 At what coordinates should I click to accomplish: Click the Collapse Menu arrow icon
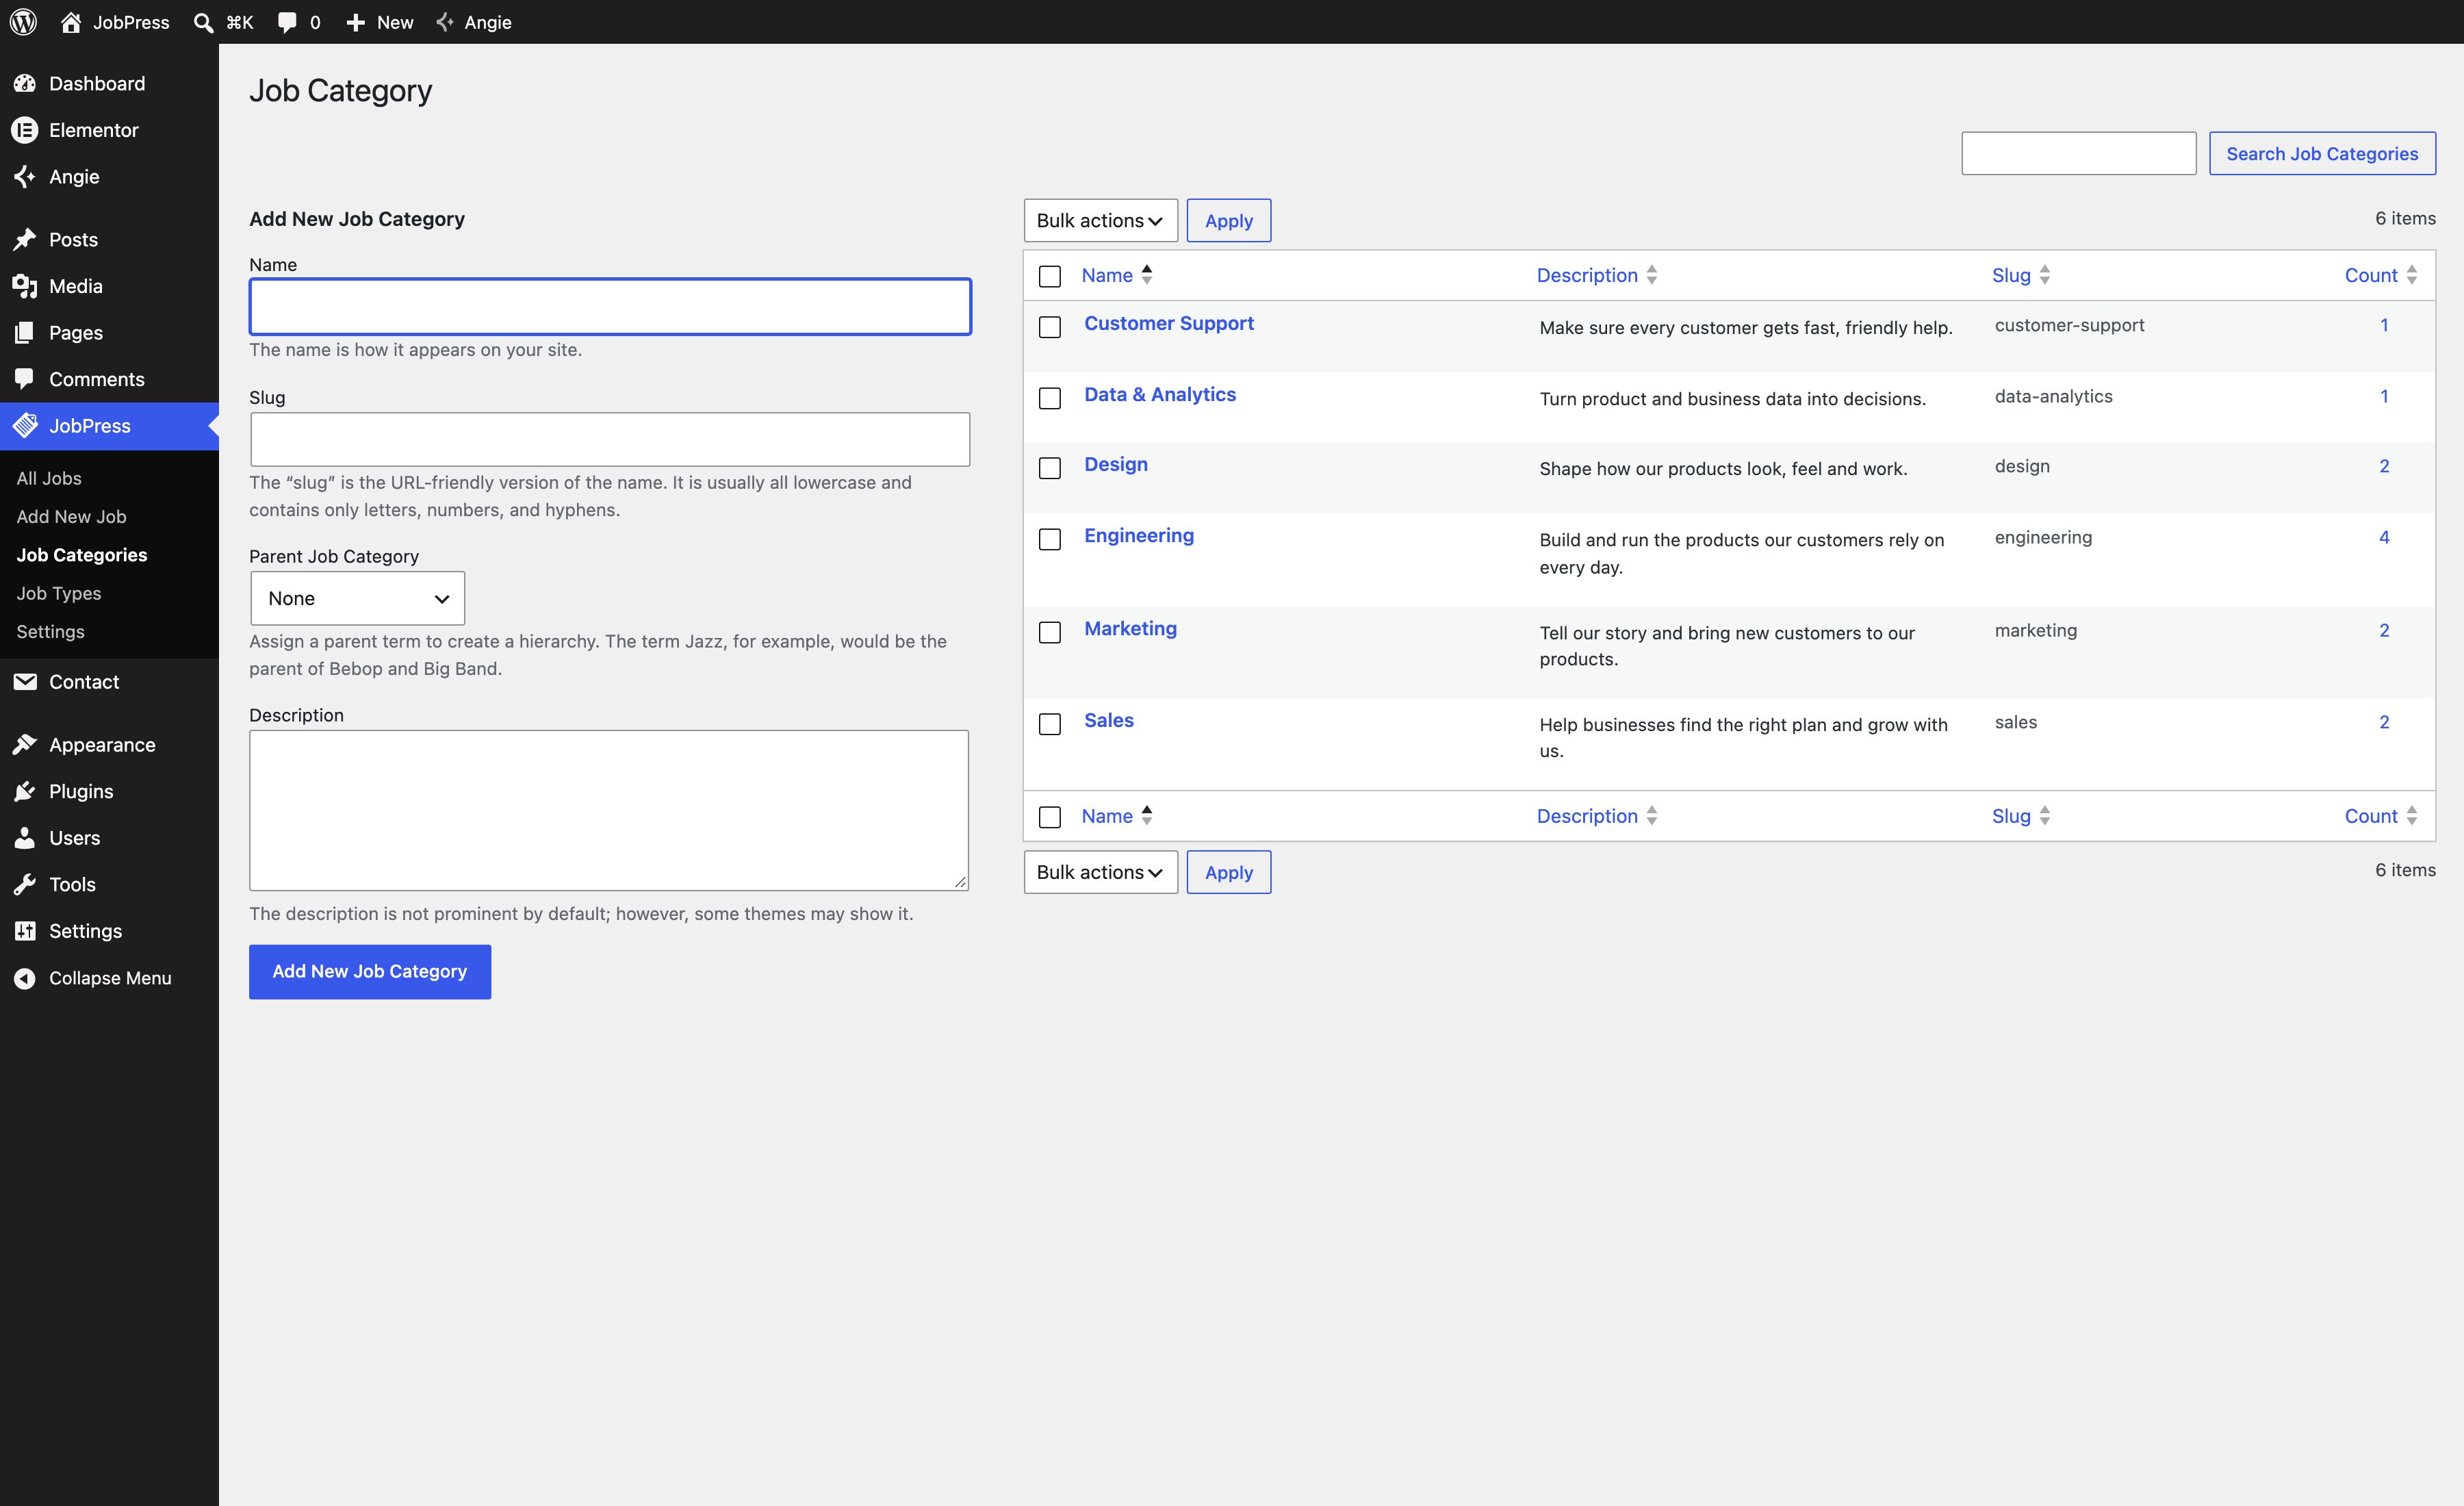coord(25,978)
